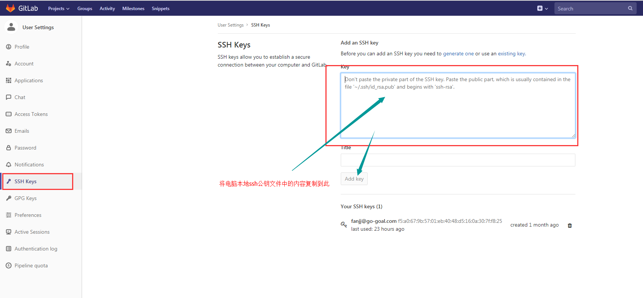
Task: Click the Applications grid icon
Action: tap(9, 80)
